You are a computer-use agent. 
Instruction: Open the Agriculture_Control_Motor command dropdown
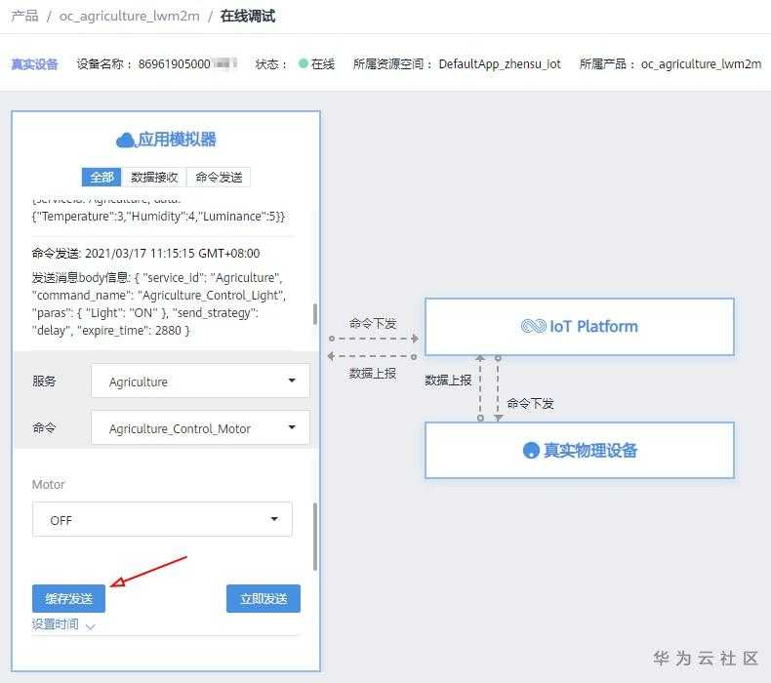click(x=200, y=428)
